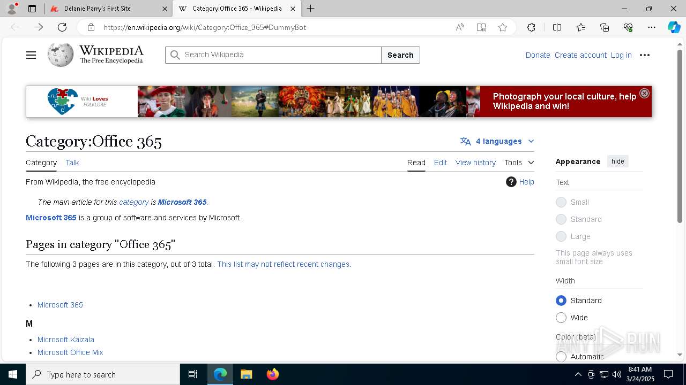Expand the 4 languages dropdown
Screen dimensions: 686x385
pyautogui.click(x=497, y=141)
